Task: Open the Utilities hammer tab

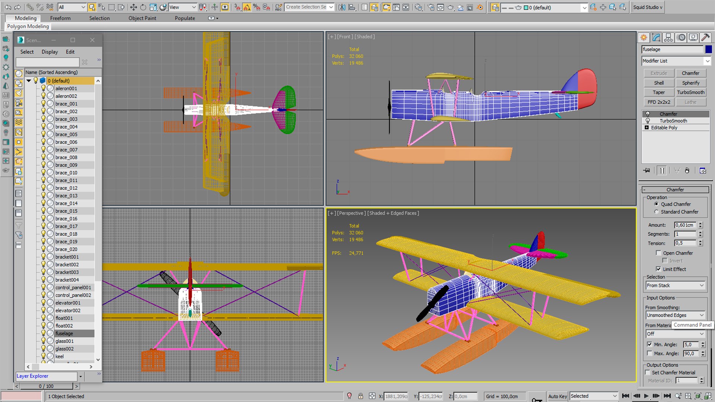Action: click(705, 37)
